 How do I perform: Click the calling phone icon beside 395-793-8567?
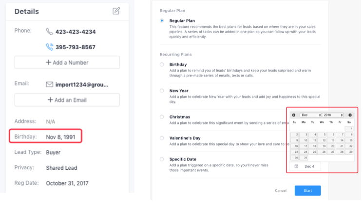[49, 47]
